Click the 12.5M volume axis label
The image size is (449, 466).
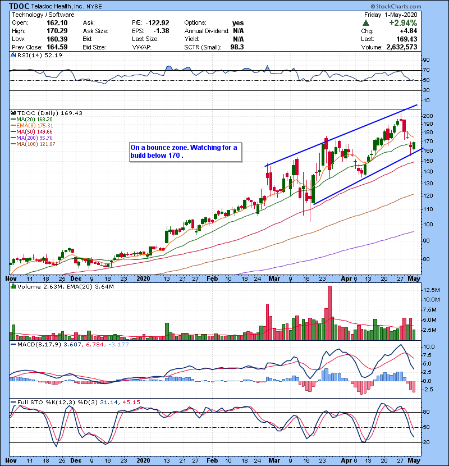431,290
